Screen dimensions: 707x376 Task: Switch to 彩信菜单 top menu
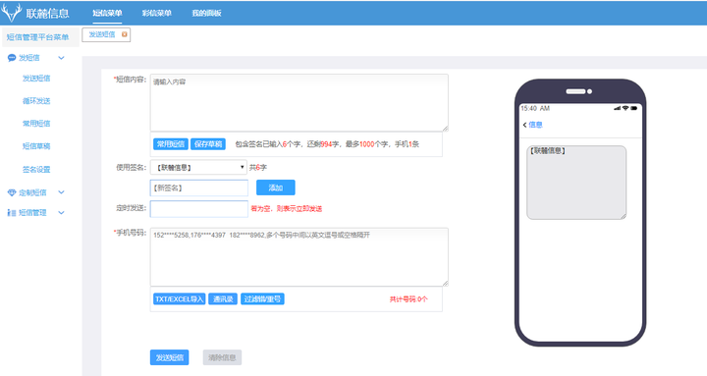157,13
